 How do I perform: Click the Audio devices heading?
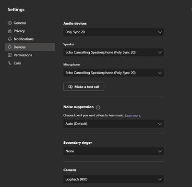pyautogui.click(x=75, y=24)
